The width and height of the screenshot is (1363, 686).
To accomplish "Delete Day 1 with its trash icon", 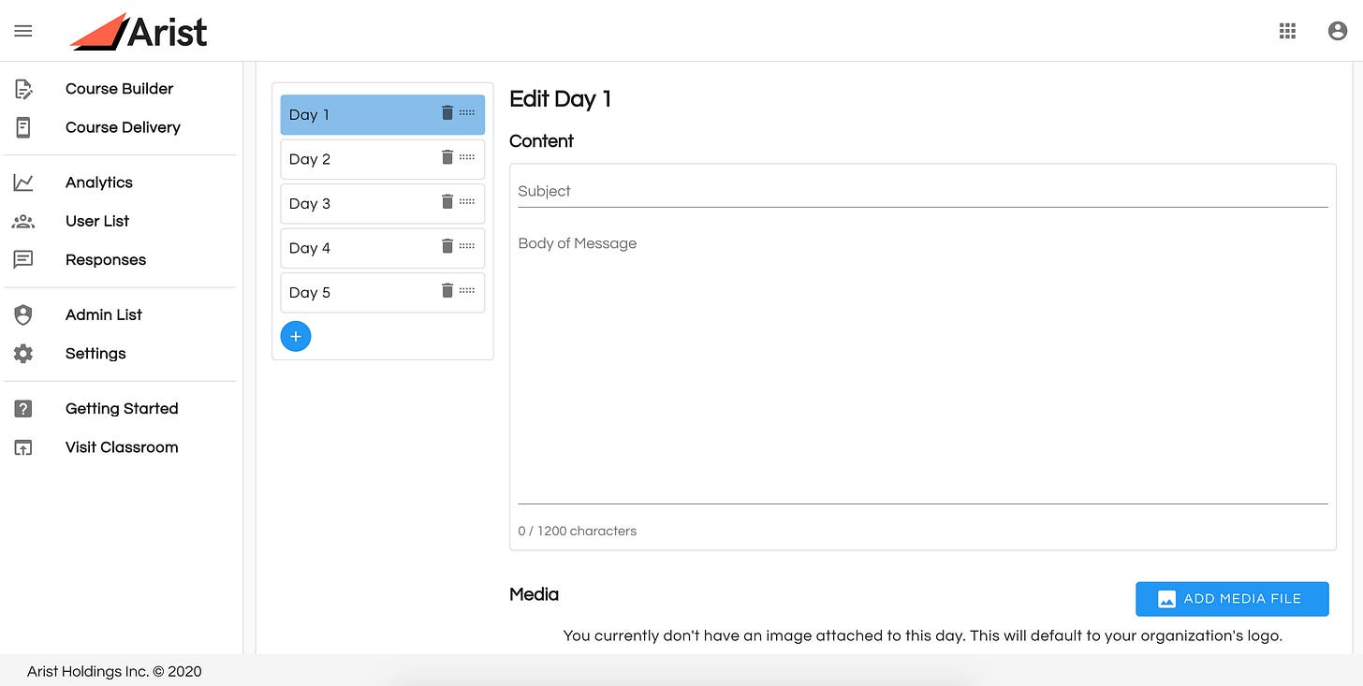I will coord(447,112).
